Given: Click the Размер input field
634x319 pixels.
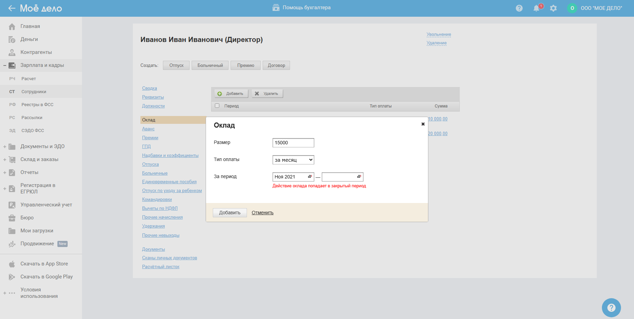Looking at the screenshot, I should (x=293, y=143).
